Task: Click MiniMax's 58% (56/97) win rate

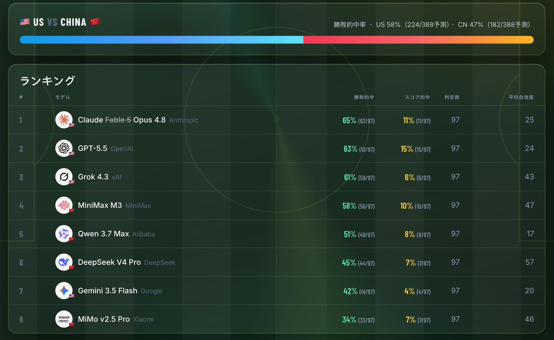Action: pyautogui.click(x=359, y=206)
